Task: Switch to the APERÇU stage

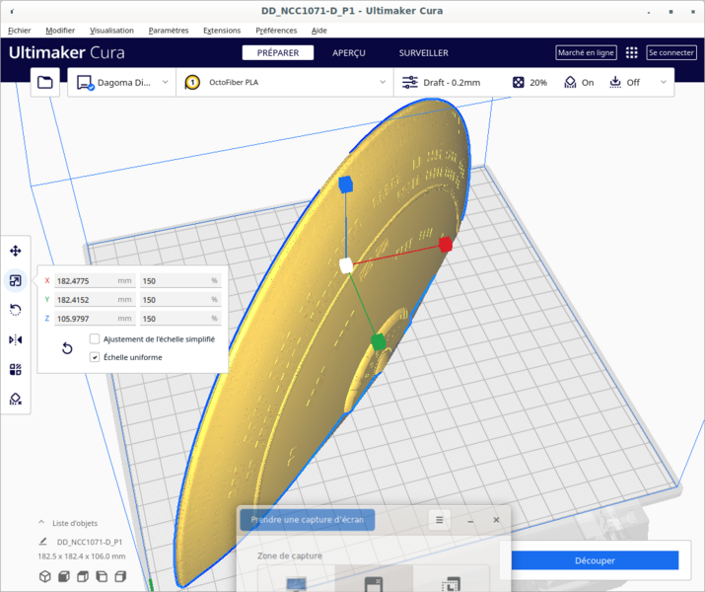Action: [x=349, y=52]
